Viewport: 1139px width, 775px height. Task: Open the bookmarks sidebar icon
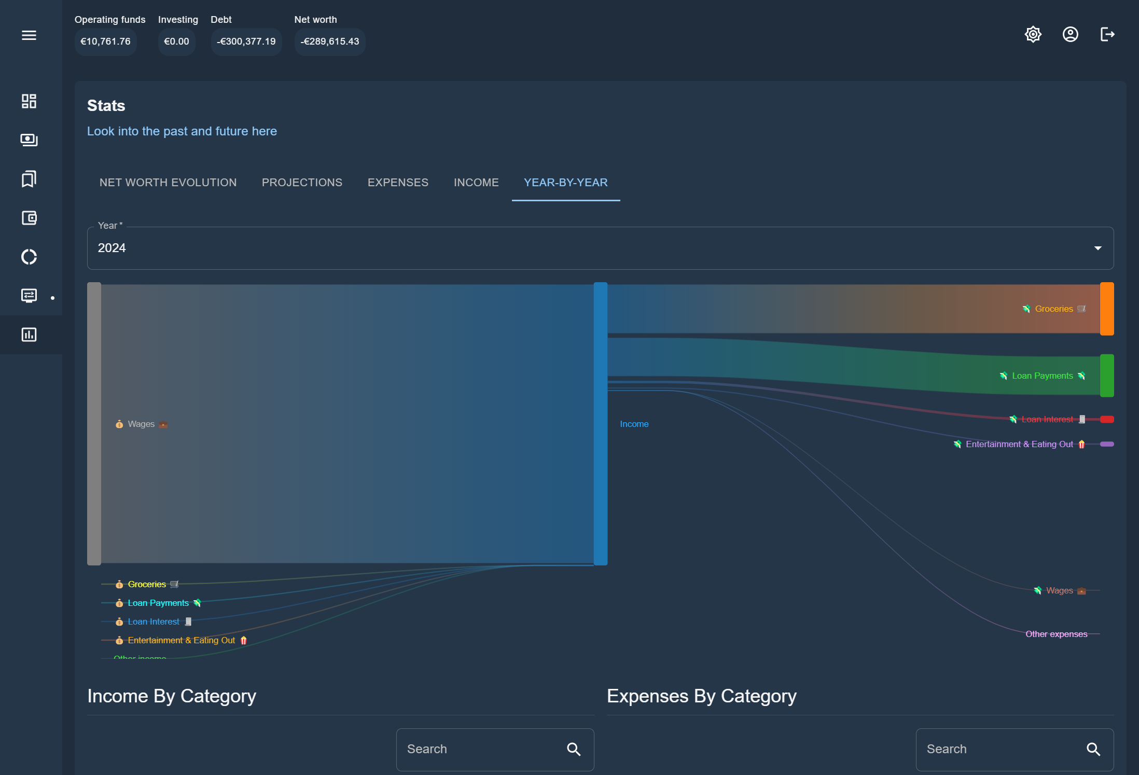(29, 179)
